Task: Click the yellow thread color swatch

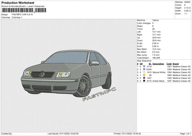Action: point(144,75)
